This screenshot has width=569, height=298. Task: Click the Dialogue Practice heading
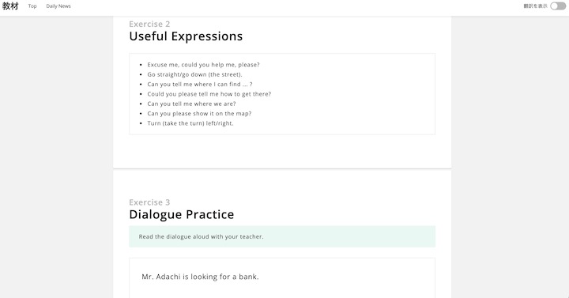pos(182,214)
